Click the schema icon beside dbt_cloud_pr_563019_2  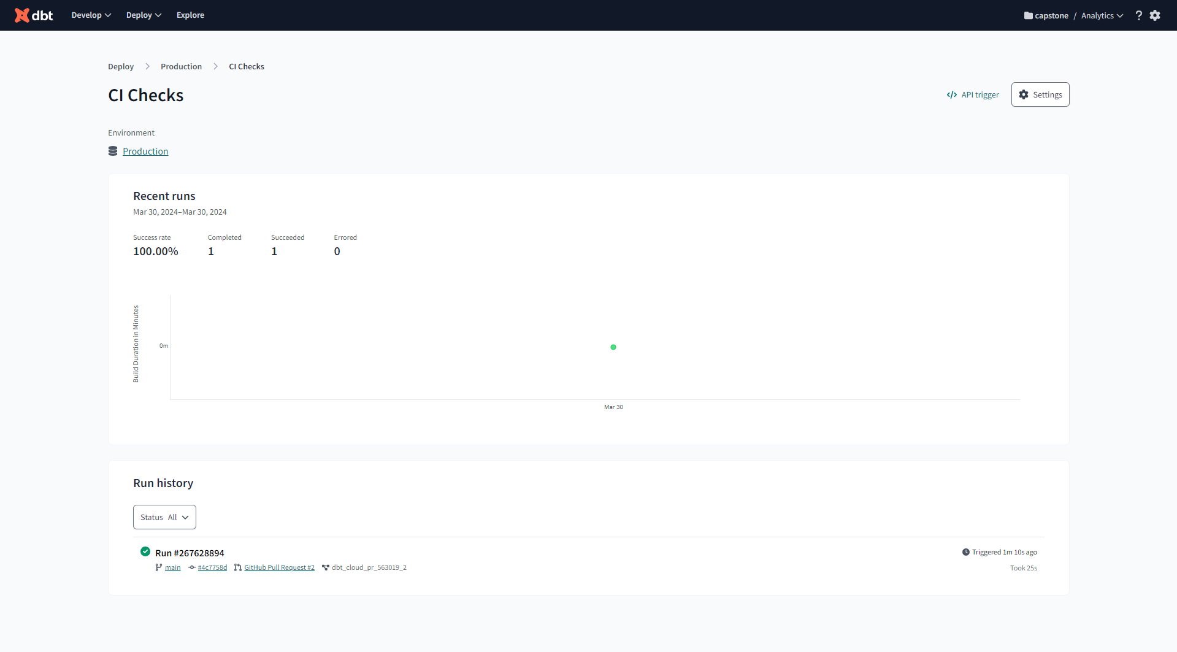tap(326, 567)
